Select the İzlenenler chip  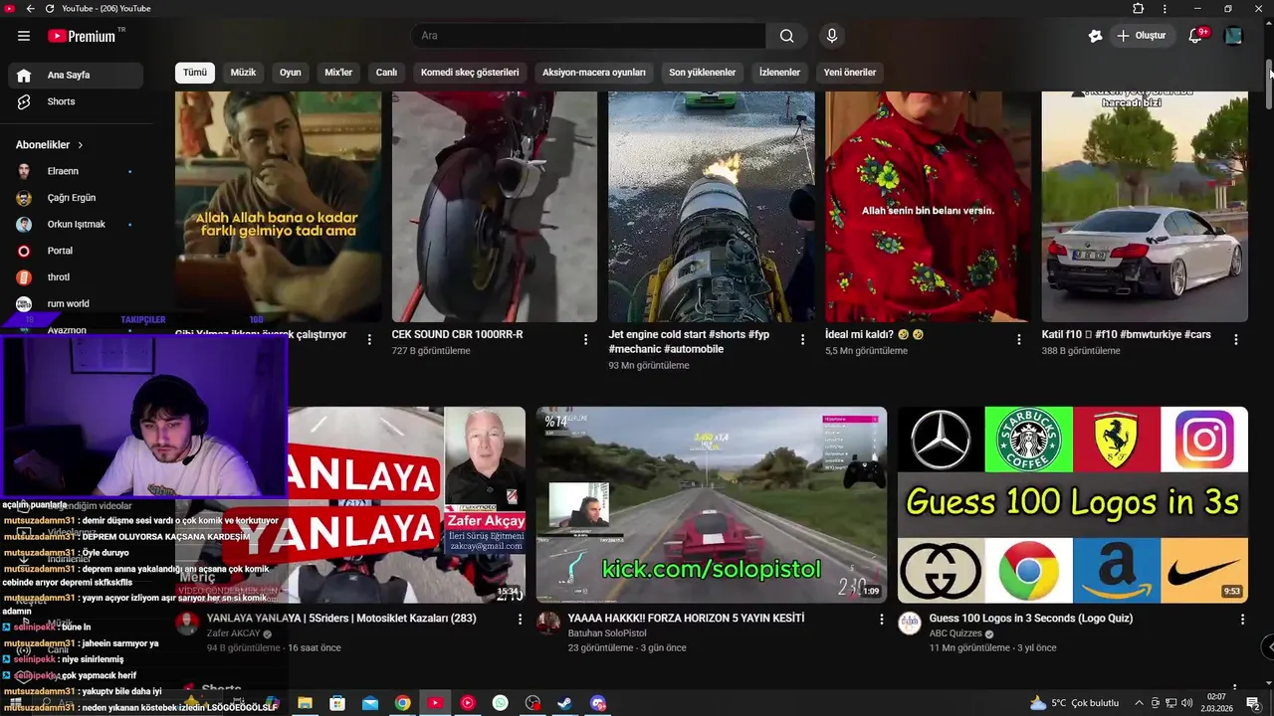(779, 73)
